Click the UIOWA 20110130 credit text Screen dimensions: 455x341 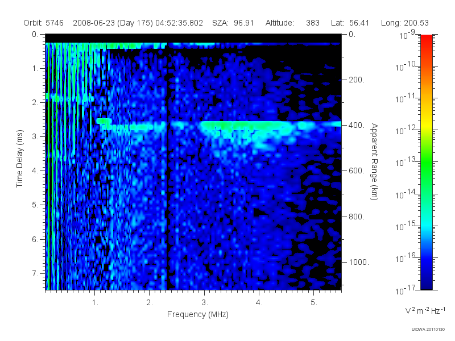(x=428, y=330)
